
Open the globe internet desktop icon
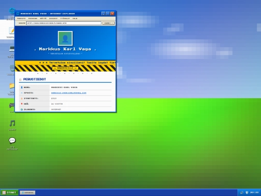pyautogui.click(x=12, y=11)
